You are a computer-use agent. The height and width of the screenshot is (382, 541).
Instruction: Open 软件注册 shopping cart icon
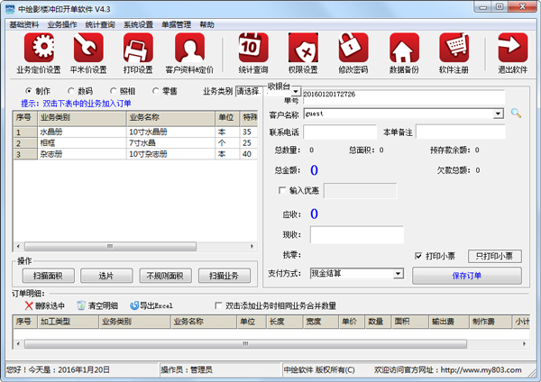(454, 48)
